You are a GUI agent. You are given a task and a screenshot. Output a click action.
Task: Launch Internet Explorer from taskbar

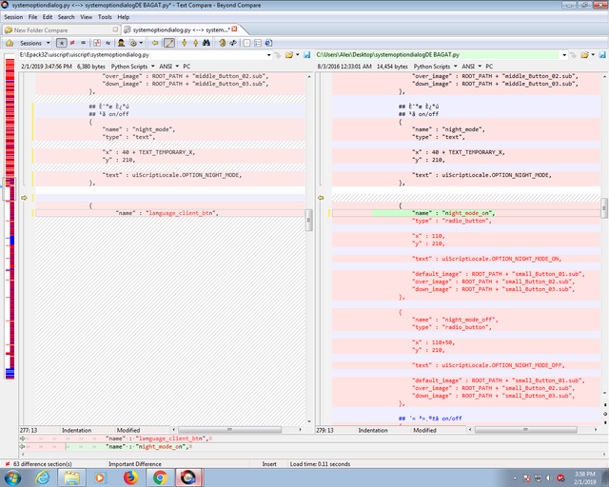[x=42, y=477]
